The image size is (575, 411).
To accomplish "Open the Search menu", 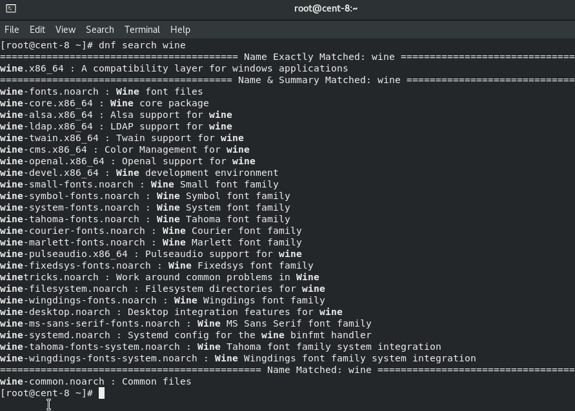I will pyautogui.click(x=100, y=30).
